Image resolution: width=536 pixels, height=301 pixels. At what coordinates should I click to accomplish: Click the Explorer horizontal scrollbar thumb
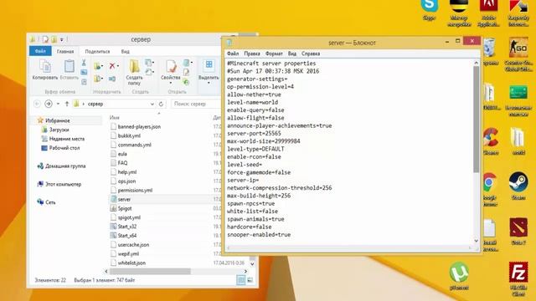pyautogui.click(x=150, y=271)
